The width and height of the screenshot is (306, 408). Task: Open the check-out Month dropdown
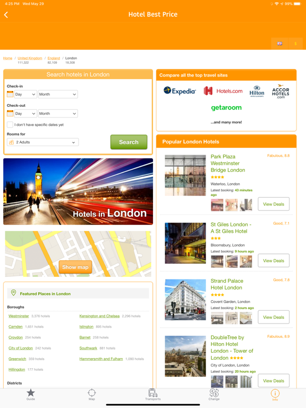[58, 114]
